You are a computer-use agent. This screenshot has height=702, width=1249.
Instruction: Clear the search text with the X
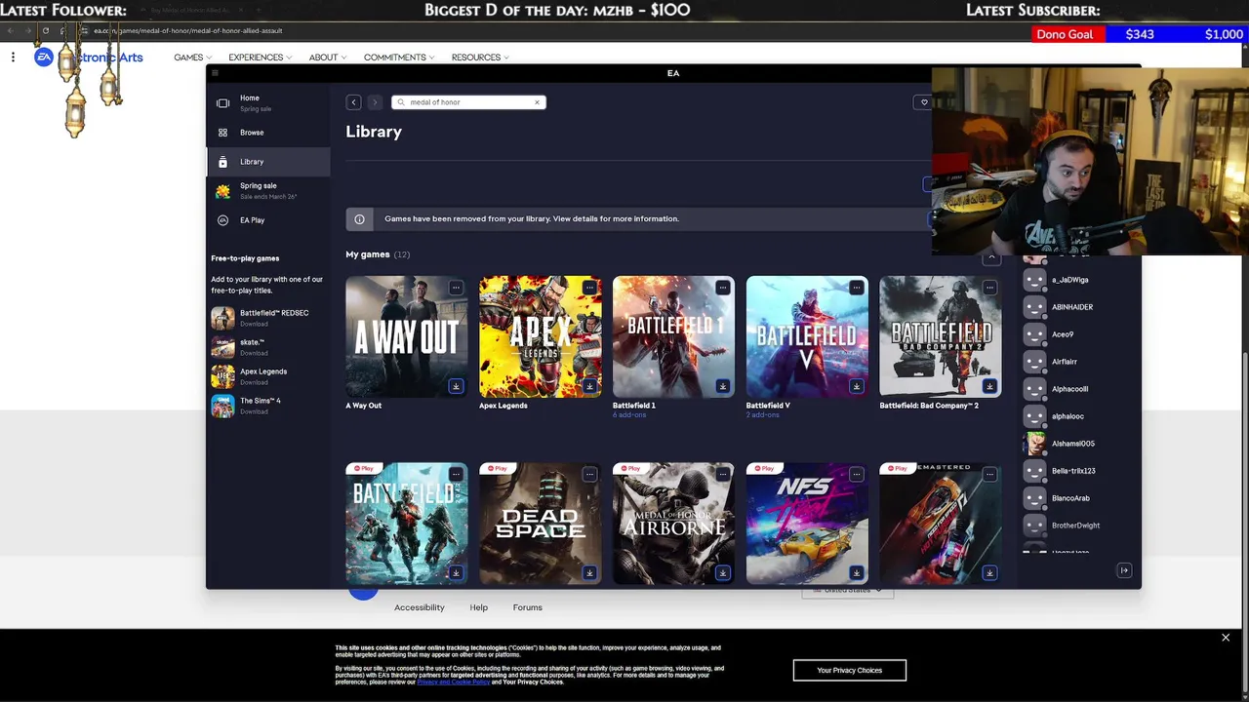pyautogui.click(x=537, y=102)
